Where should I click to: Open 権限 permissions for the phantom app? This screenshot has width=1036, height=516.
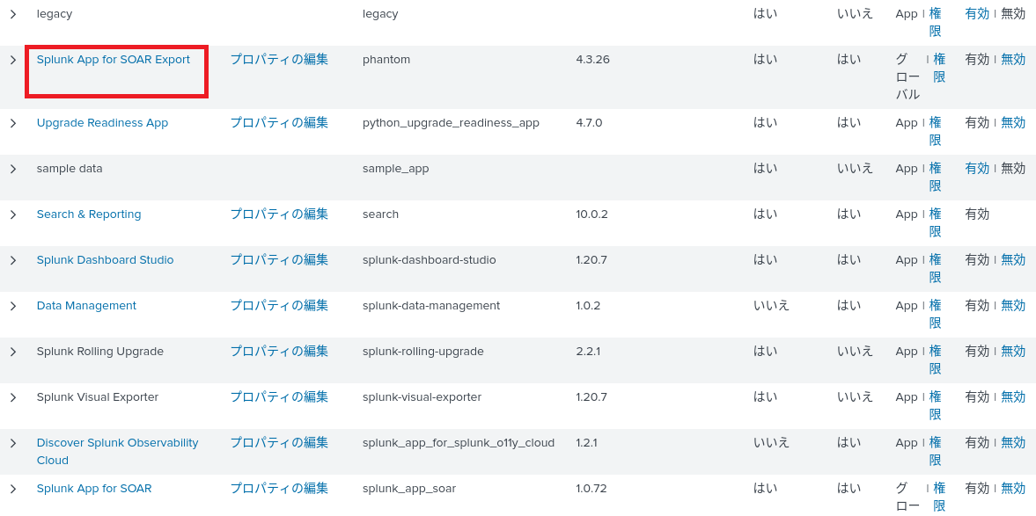tap(939, 68)
